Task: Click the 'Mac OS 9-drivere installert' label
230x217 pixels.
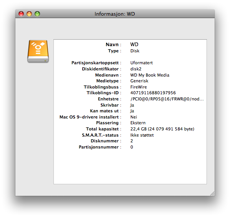Action: coord(89,117)
